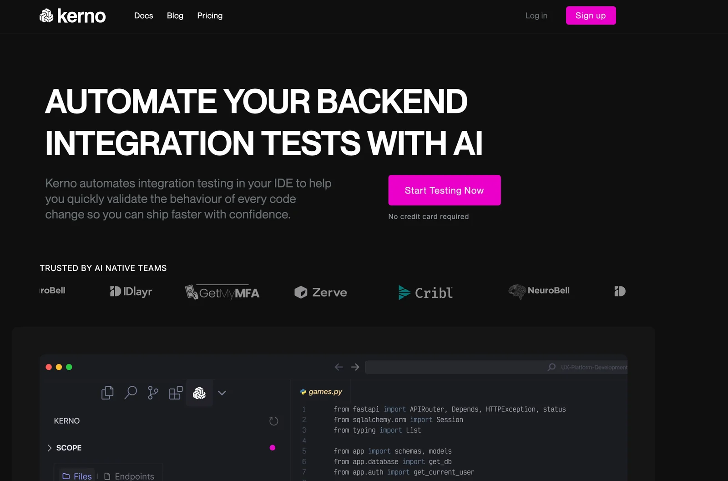This screenshot has width=728, height=481.
Task: Open the source control branch icon
Action: click(x=153, y=393)
